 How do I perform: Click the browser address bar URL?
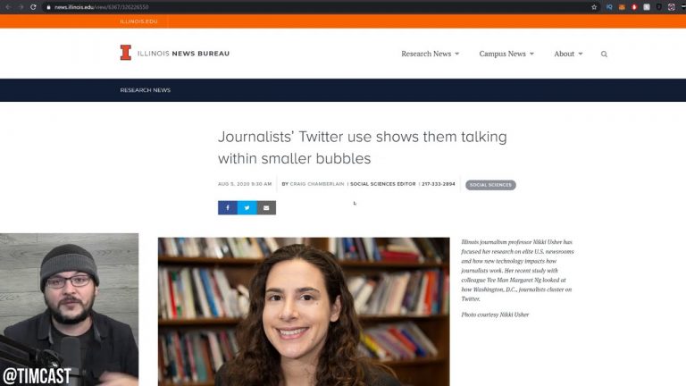tap(102, 7)
